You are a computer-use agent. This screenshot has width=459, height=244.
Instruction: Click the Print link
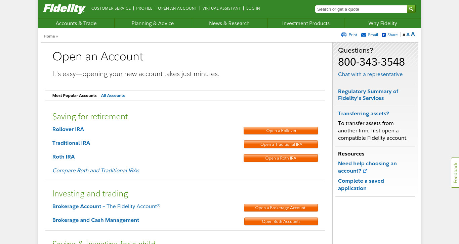[x=353, y=35]
